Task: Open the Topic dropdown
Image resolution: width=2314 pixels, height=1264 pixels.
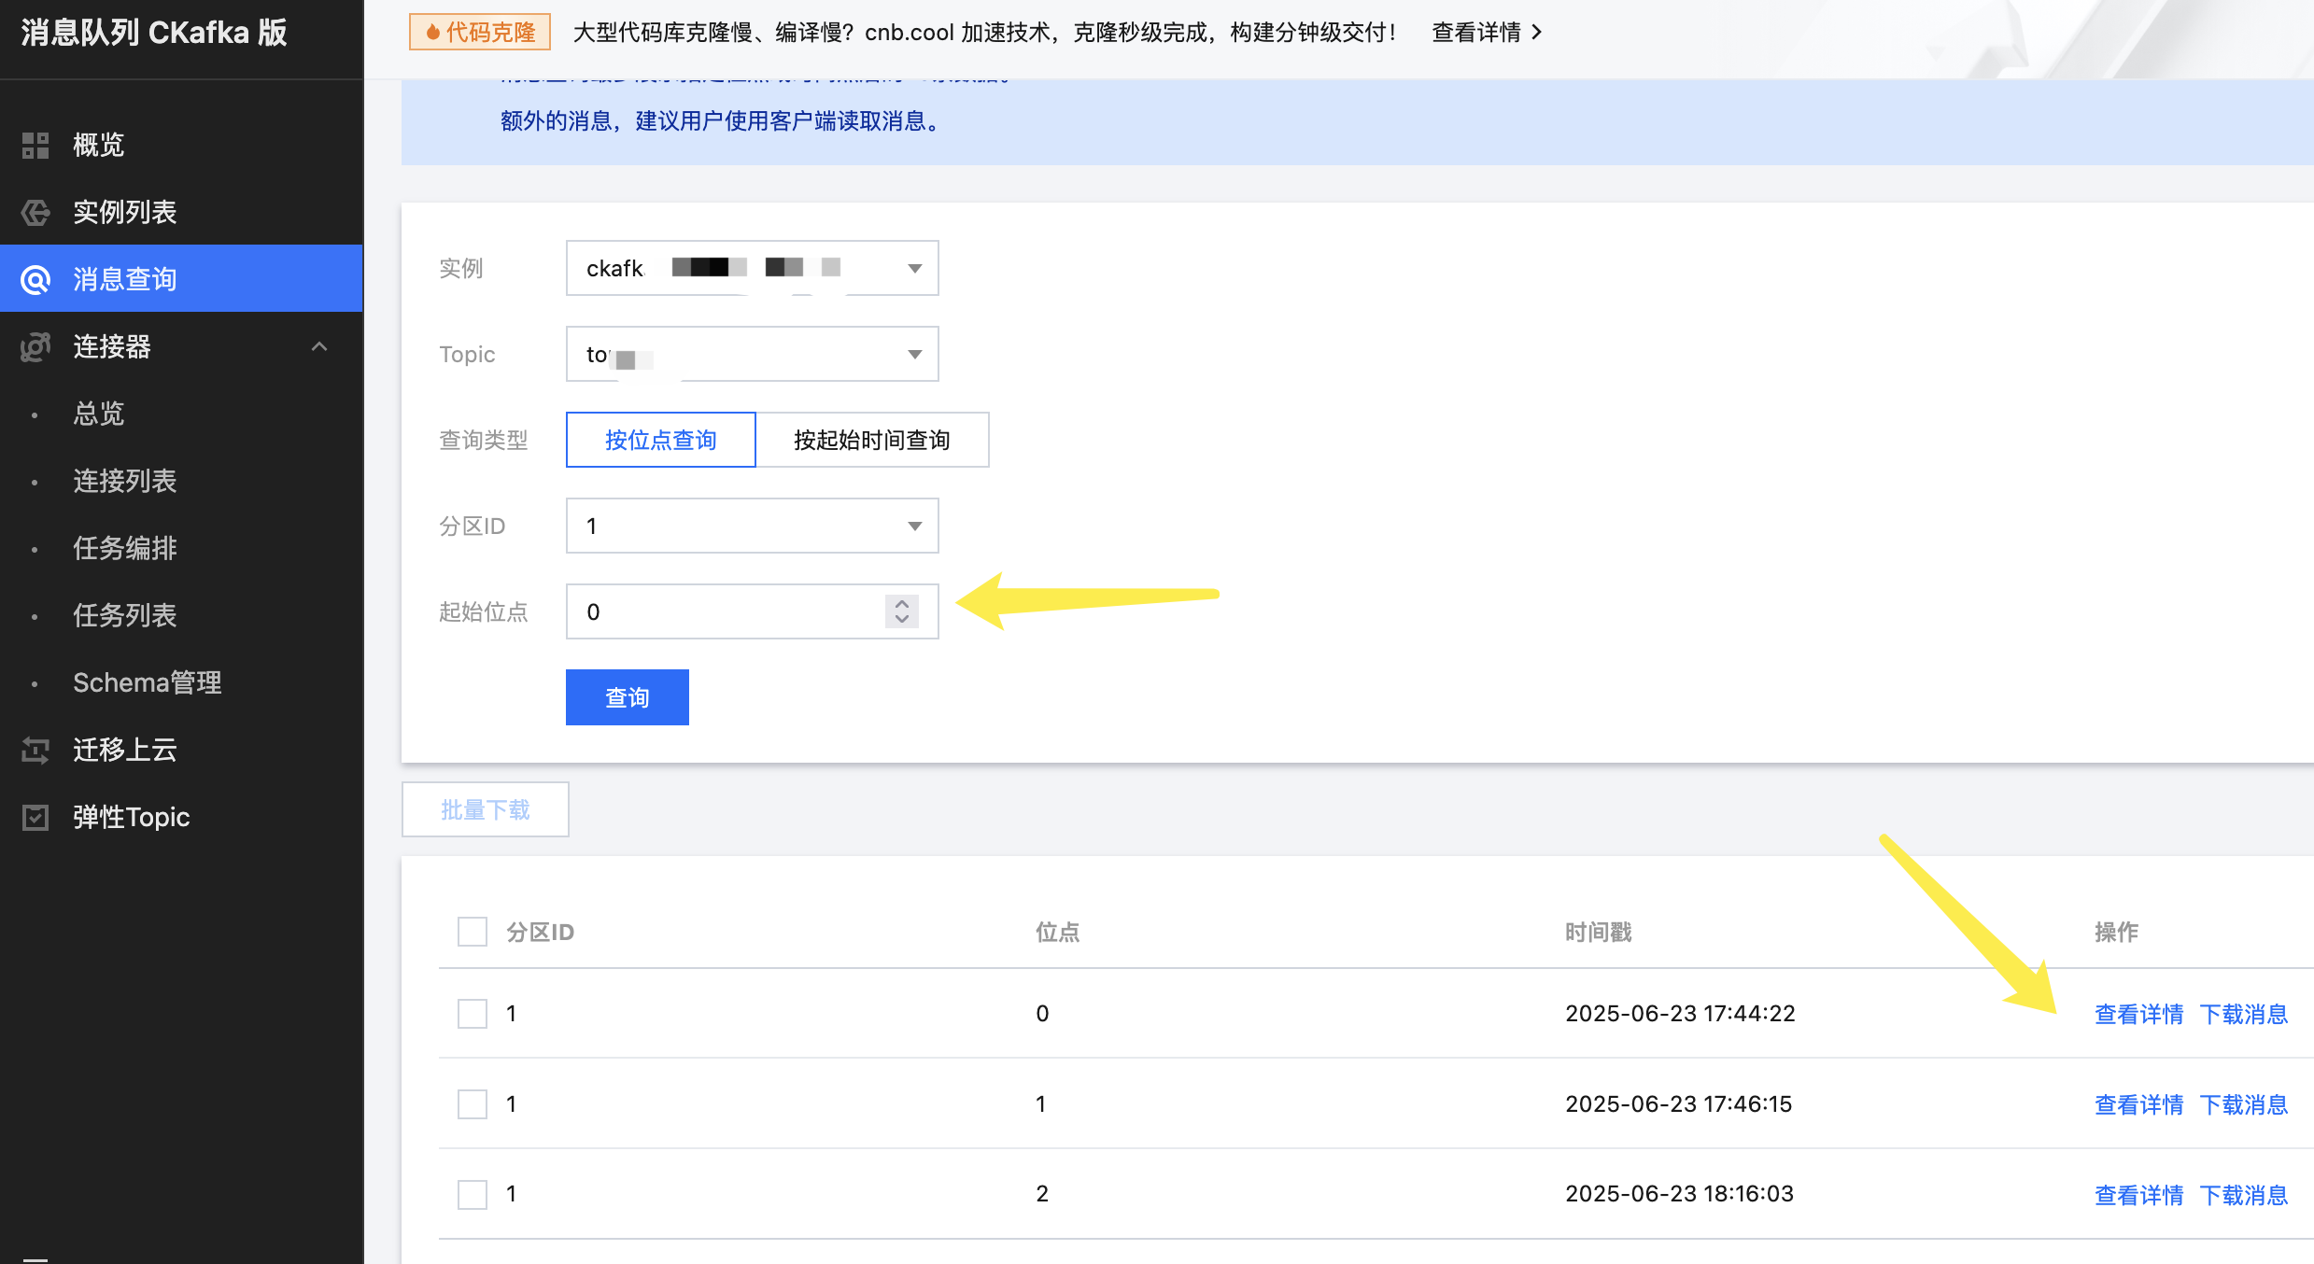Action: point(752,354)
